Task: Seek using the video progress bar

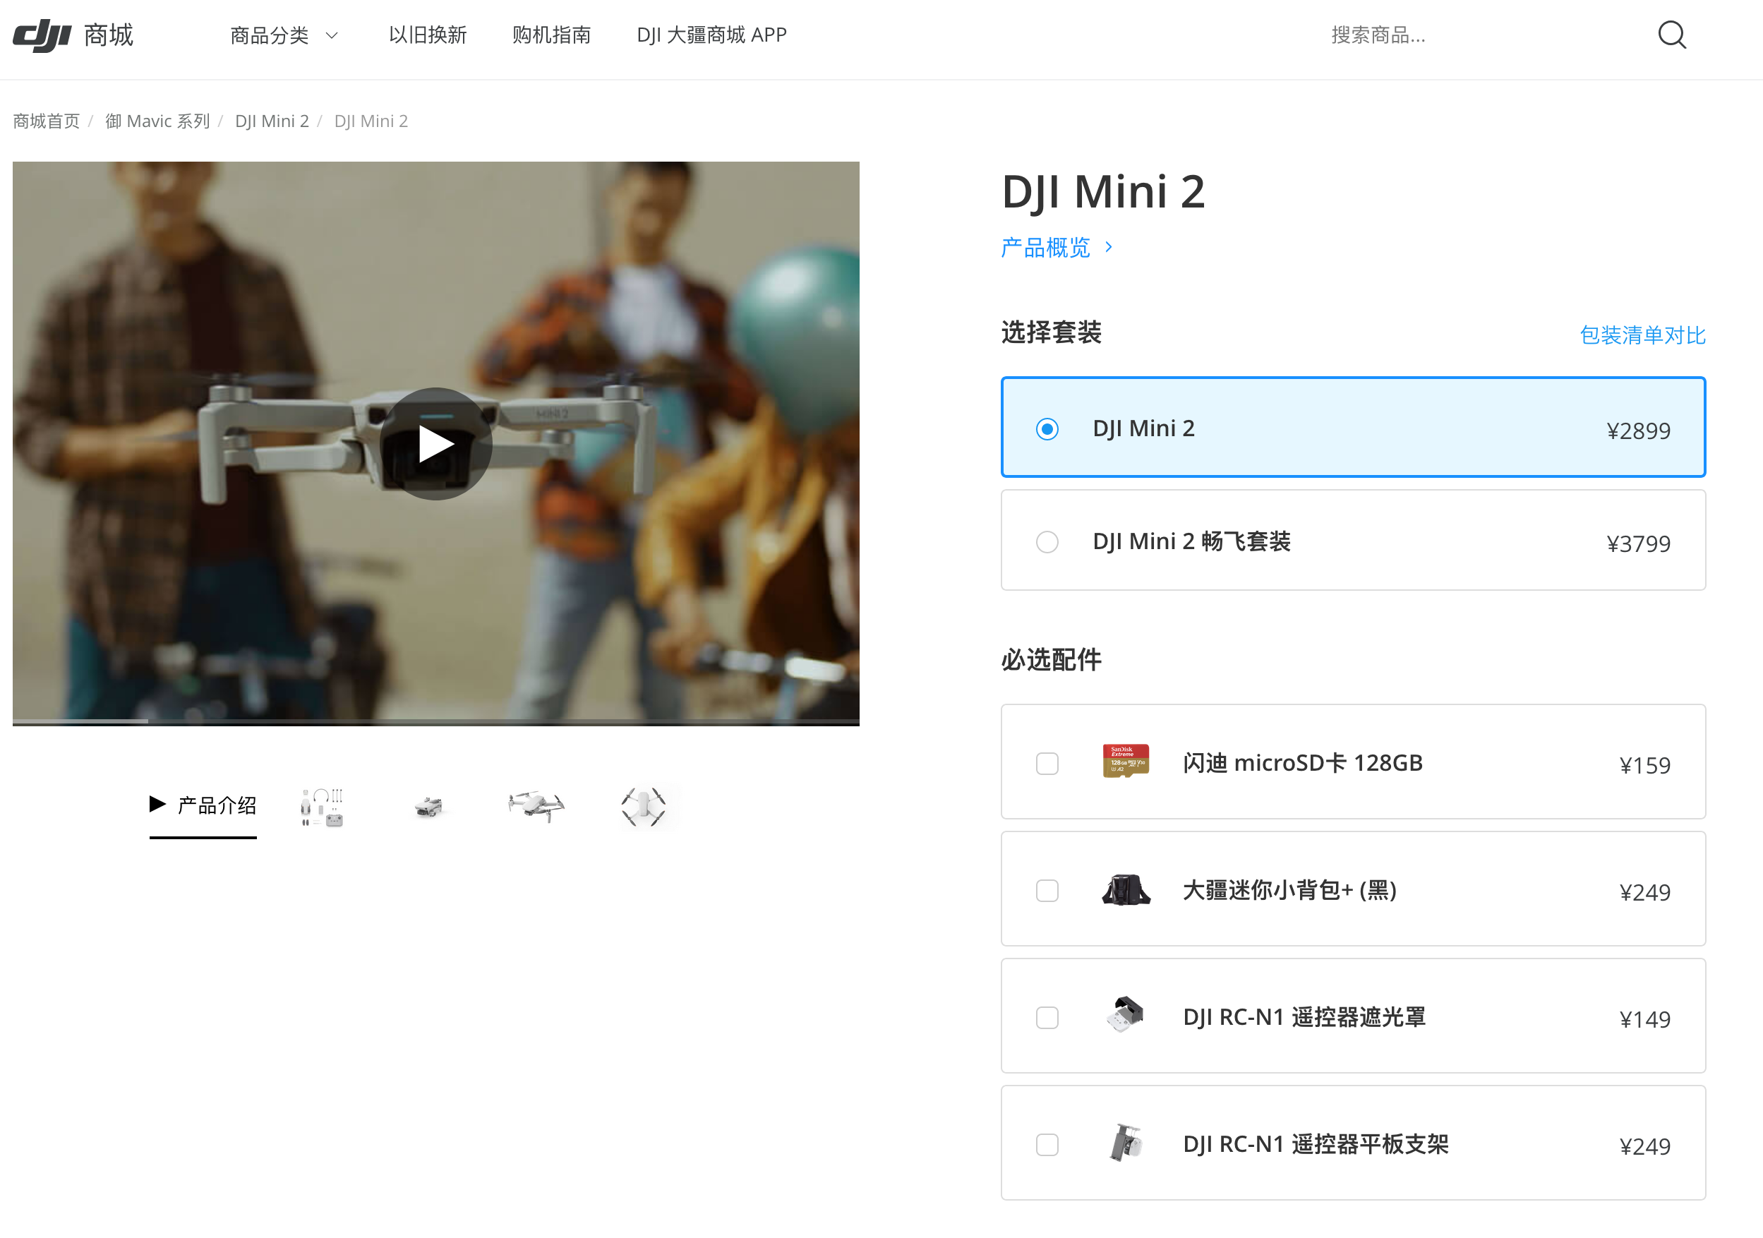Action: (x=435, y=722)
